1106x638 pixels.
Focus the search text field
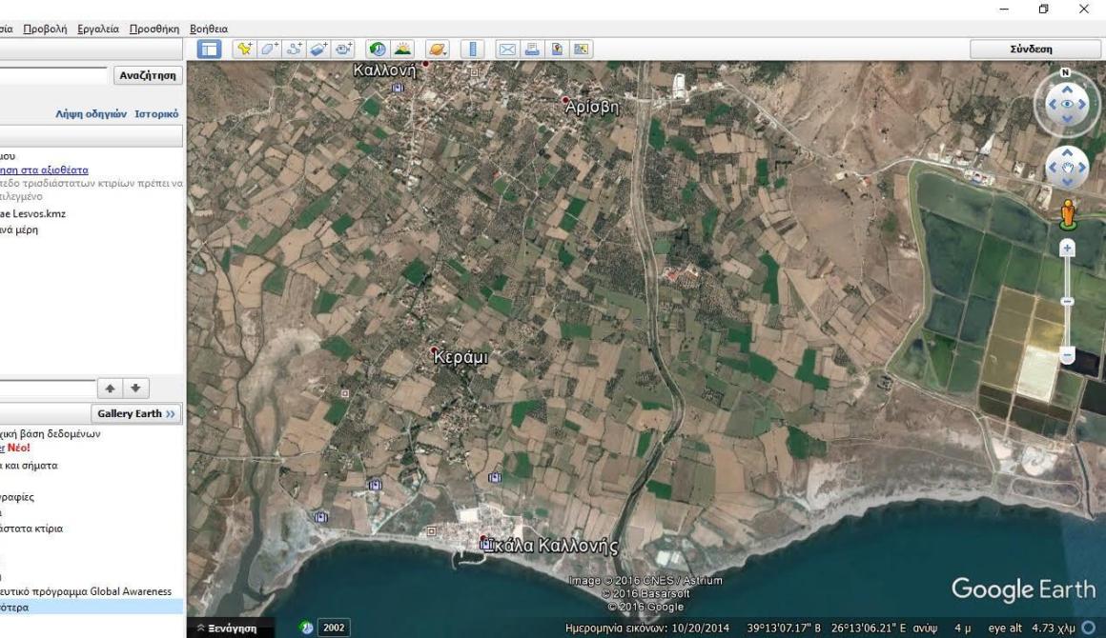tap(53, 75)
